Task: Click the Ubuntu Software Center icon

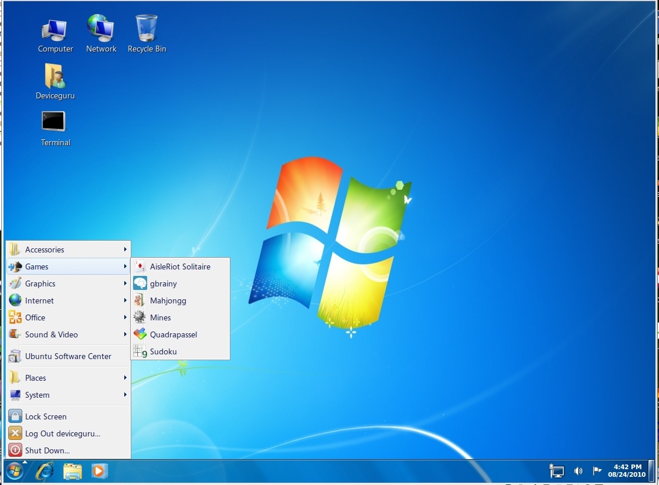Action: point(15,356)
